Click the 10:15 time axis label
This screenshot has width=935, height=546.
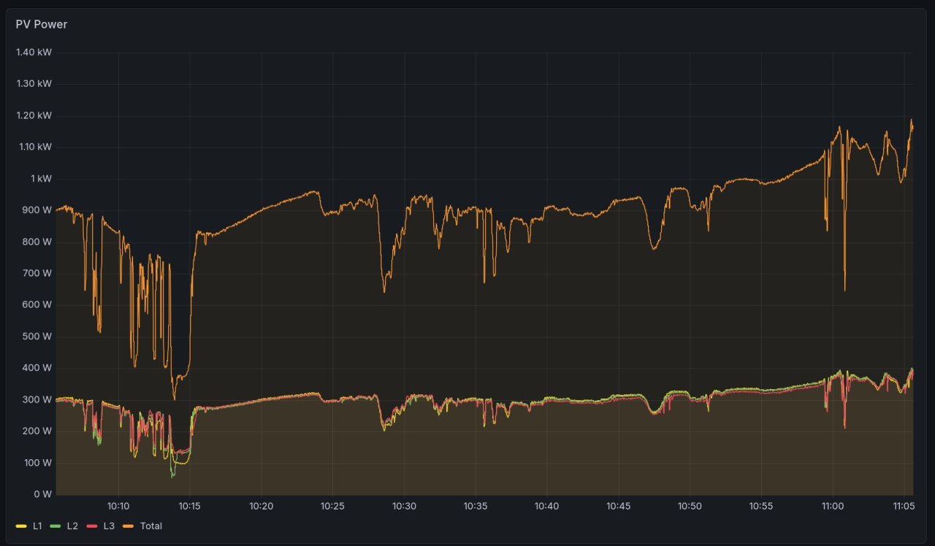click(189, 506)
